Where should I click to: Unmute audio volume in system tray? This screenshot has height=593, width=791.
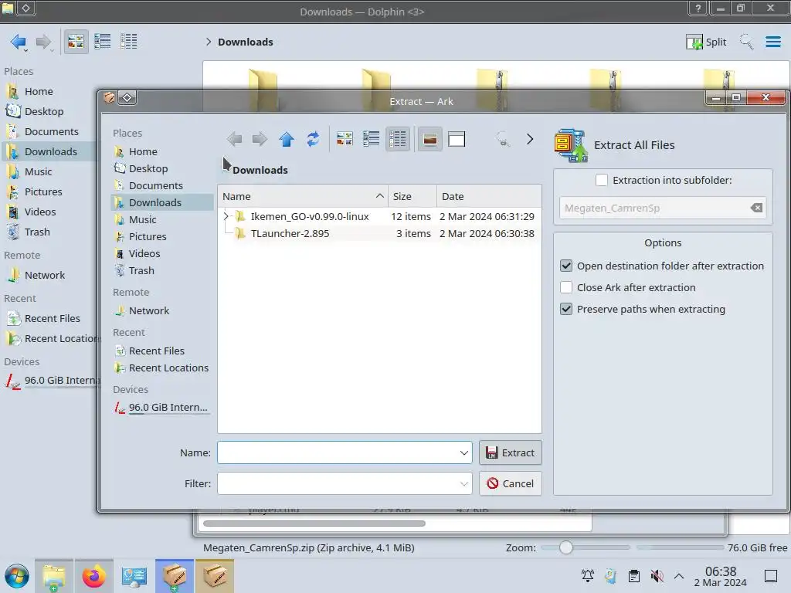coord(657,576)
